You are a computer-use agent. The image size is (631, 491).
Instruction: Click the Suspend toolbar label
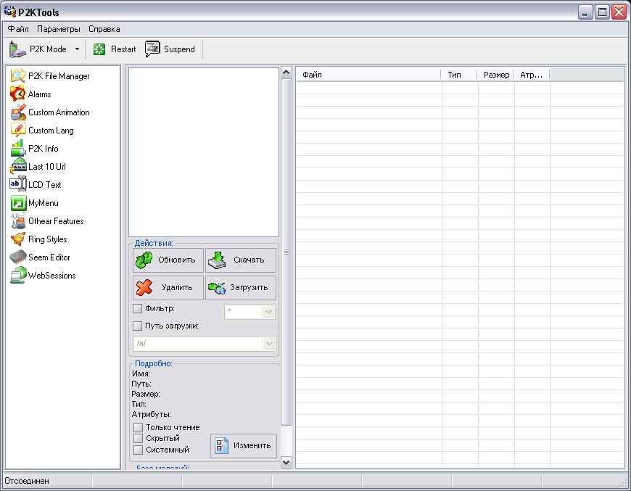coord(179,49)
